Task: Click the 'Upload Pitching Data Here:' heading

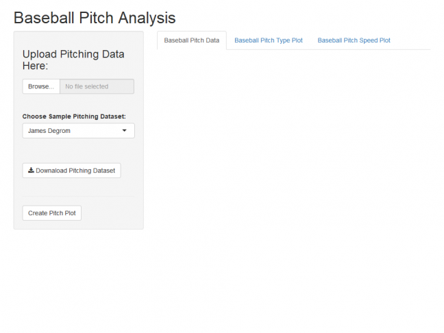Action: pos(73,60)
